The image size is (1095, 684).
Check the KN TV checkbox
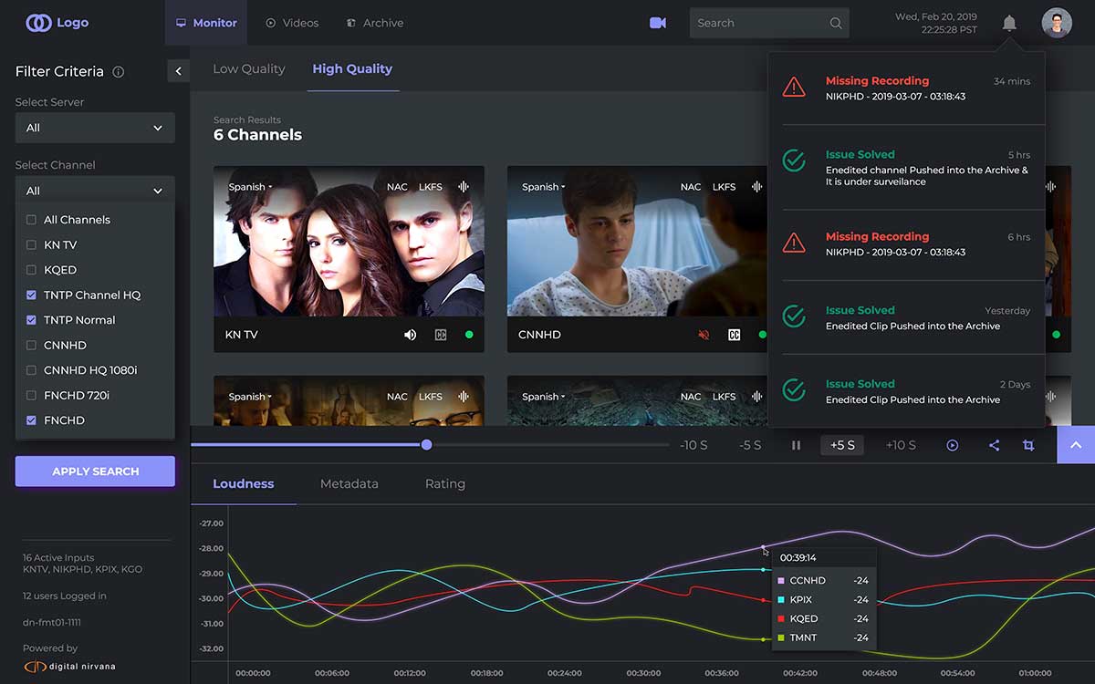(x=31, y=244)
